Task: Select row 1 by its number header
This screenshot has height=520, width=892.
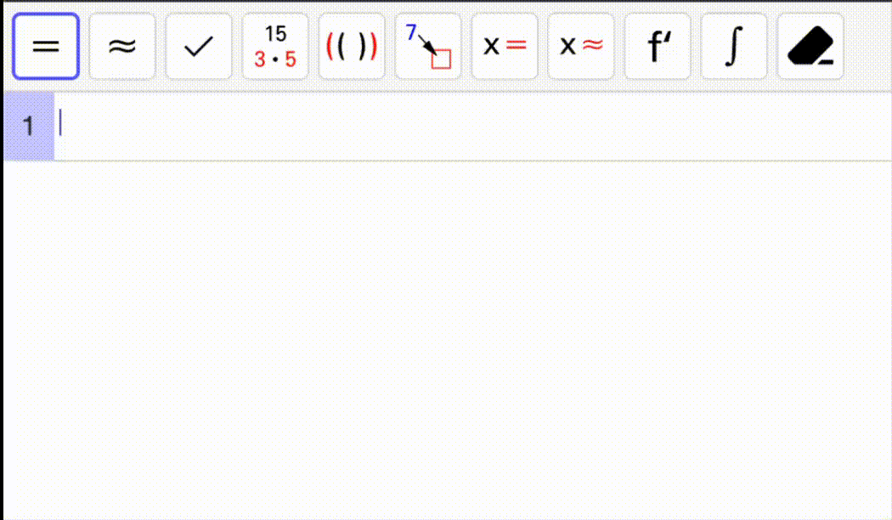Action: (28, 127)
